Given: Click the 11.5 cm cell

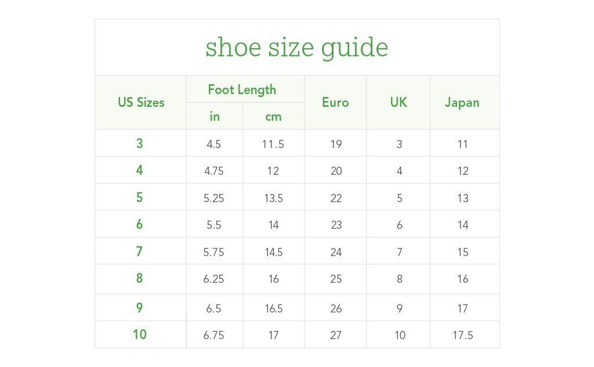Looking at the screenshot, I should tap(273, 144).
